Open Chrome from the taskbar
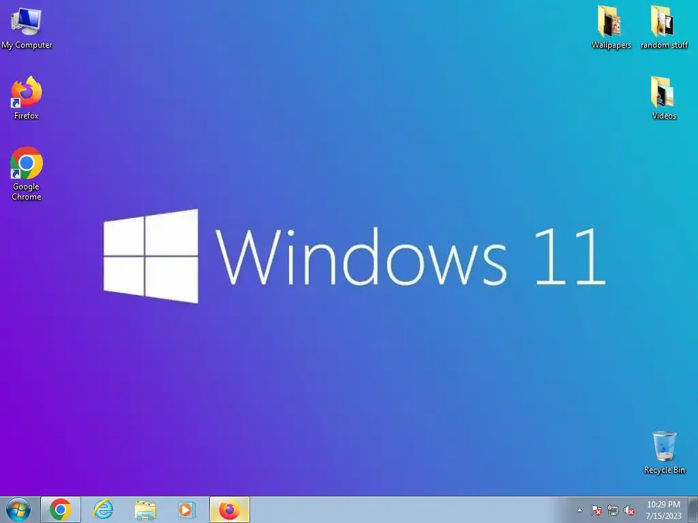Image resolution: width=698 pixels, height=523 pixels. point(61,509)
